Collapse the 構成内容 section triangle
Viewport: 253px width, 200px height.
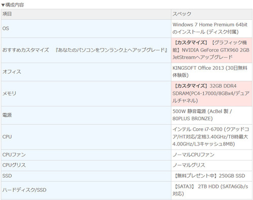tap(3, 5)
